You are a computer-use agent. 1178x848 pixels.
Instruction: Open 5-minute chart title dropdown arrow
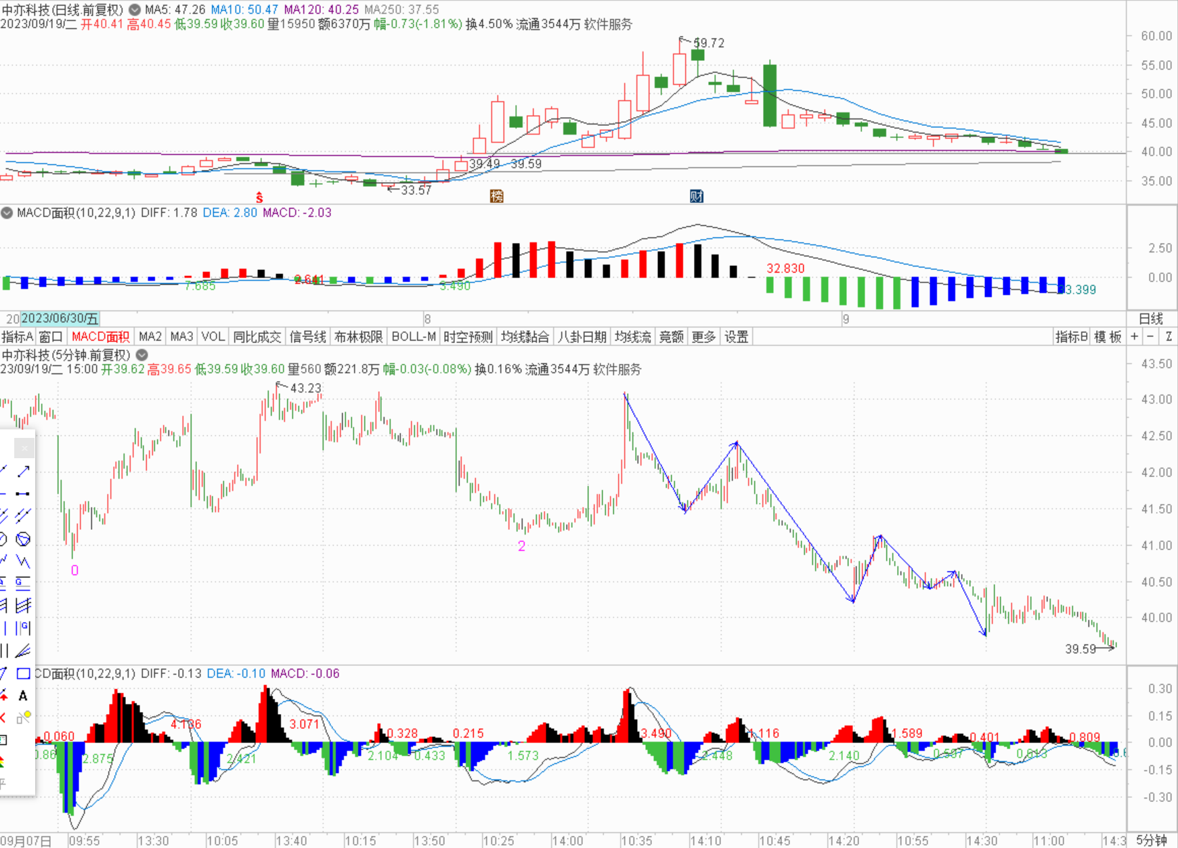click(x=141, y=355)
